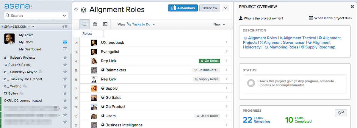Open Bellen project in sidebar
357x128 pixels.
click(x=11, y=93)
